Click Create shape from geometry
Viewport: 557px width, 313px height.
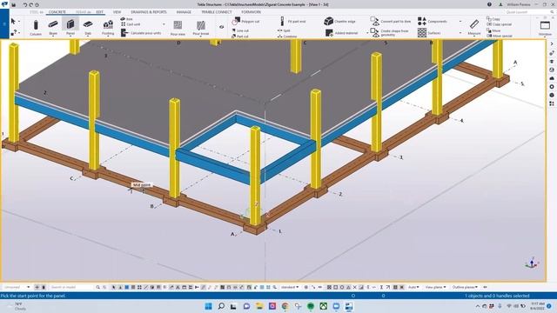click(389, 33)
